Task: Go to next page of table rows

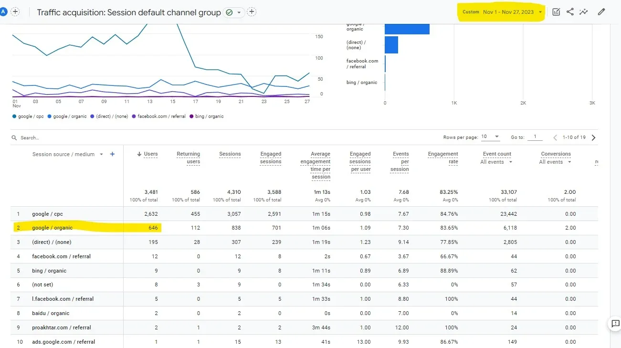Action: 594,137
